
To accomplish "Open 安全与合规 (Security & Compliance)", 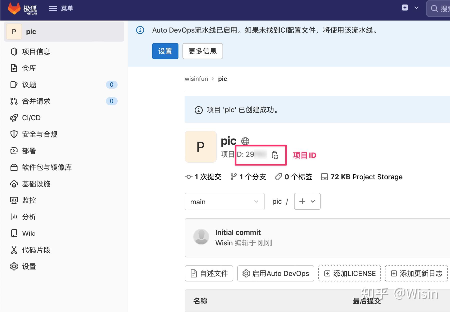I will point(39,134).
